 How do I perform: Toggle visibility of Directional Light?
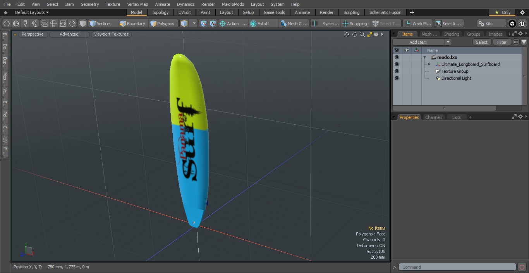click(397, 78)
